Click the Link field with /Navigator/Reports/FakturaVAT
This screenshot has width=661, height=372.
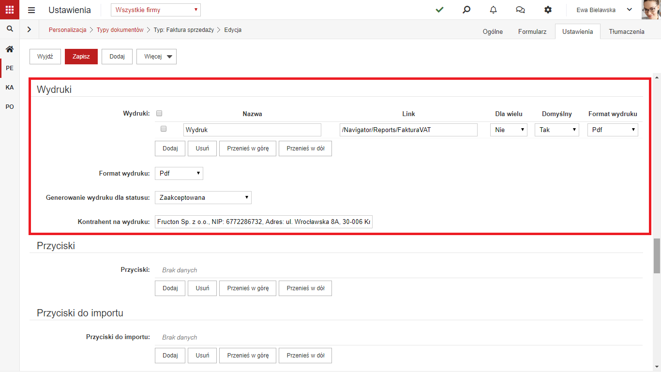(x=408, y=130)
